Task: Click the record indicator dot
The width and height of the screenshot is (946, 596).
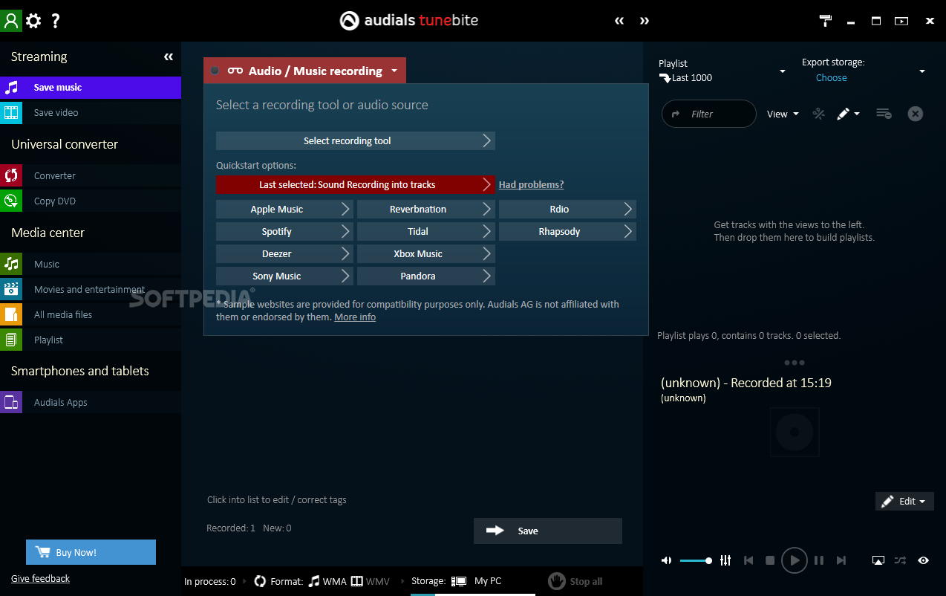Action: (x=215, y=71)
